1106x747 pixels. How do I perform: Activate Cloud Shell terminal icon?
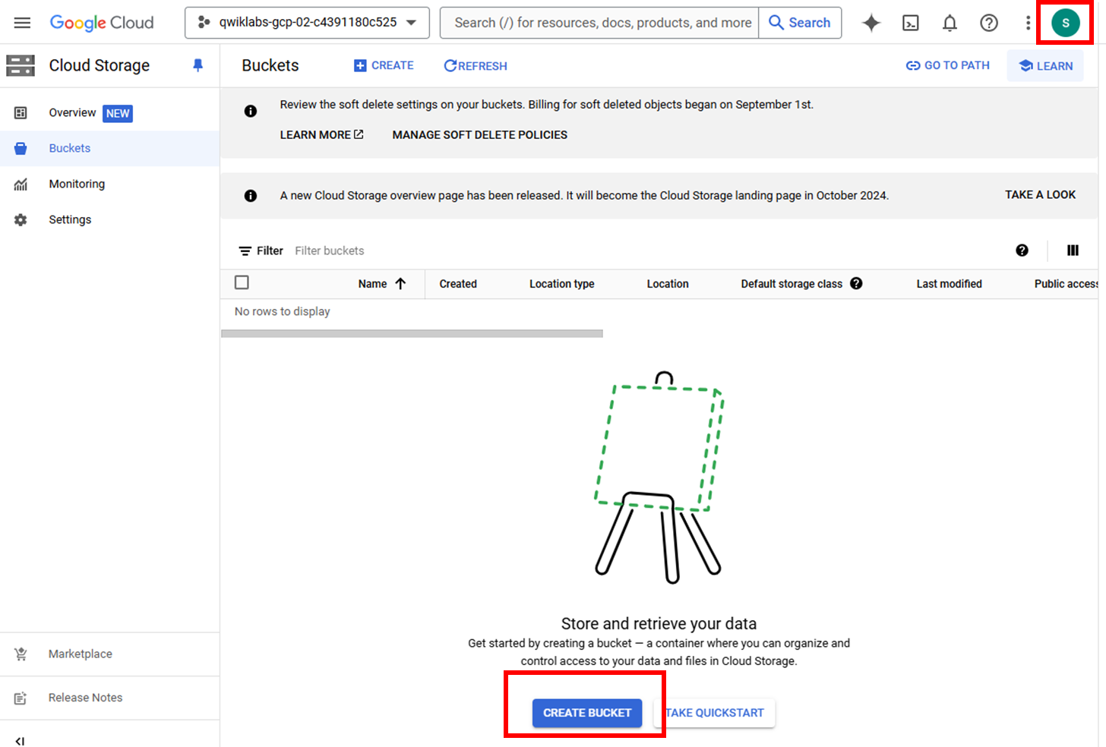pos(910,23)
